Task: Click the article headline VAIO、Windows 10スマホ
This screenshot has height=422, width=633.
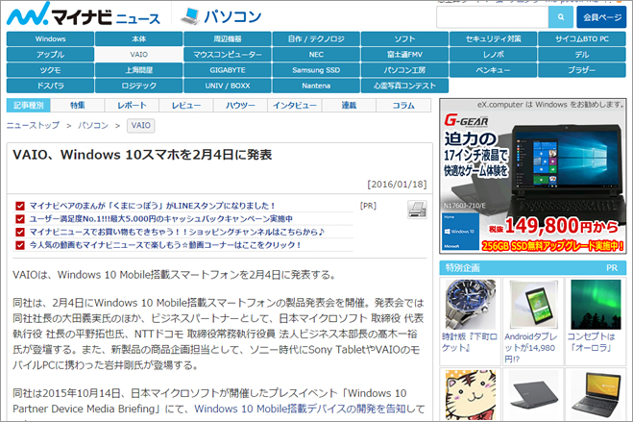Action: [x=142, y=155]
